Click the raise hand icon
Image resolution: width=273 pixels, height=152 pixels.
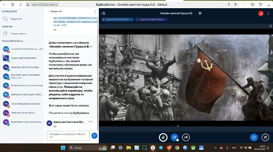coord(265,137)
